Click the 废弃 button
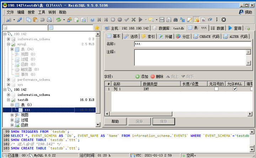This screenshot has width=256, height=158. (x=139, y=122)
